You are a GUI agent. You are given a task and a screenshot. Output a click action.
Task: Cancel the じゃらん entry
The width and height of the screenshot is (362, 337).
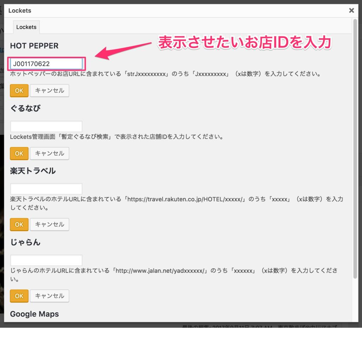pos(49,296)
